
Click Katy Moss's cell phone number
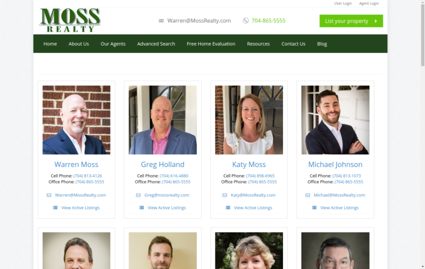(260, 176)
